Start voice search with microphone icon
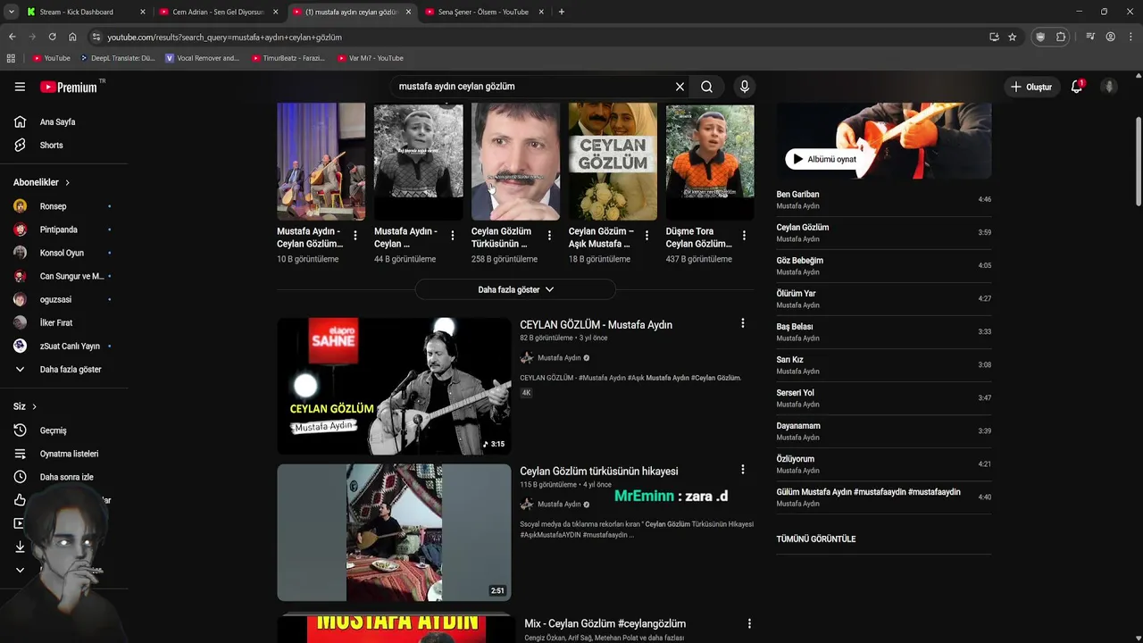The image size is (1143, 643). [x=744, y=87]
